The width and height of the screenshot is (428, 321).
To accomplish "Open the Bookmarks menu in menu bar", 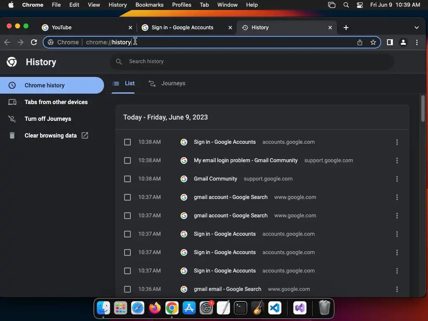I will 149,5.
